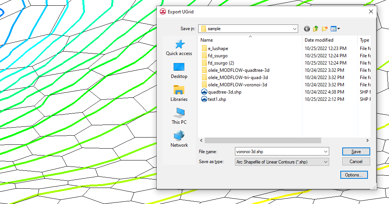The width and height of the screenshot is (389, 204).
Task: Click the 10/24/2022 4:38 PM date cell
Action: click(324, 92)
